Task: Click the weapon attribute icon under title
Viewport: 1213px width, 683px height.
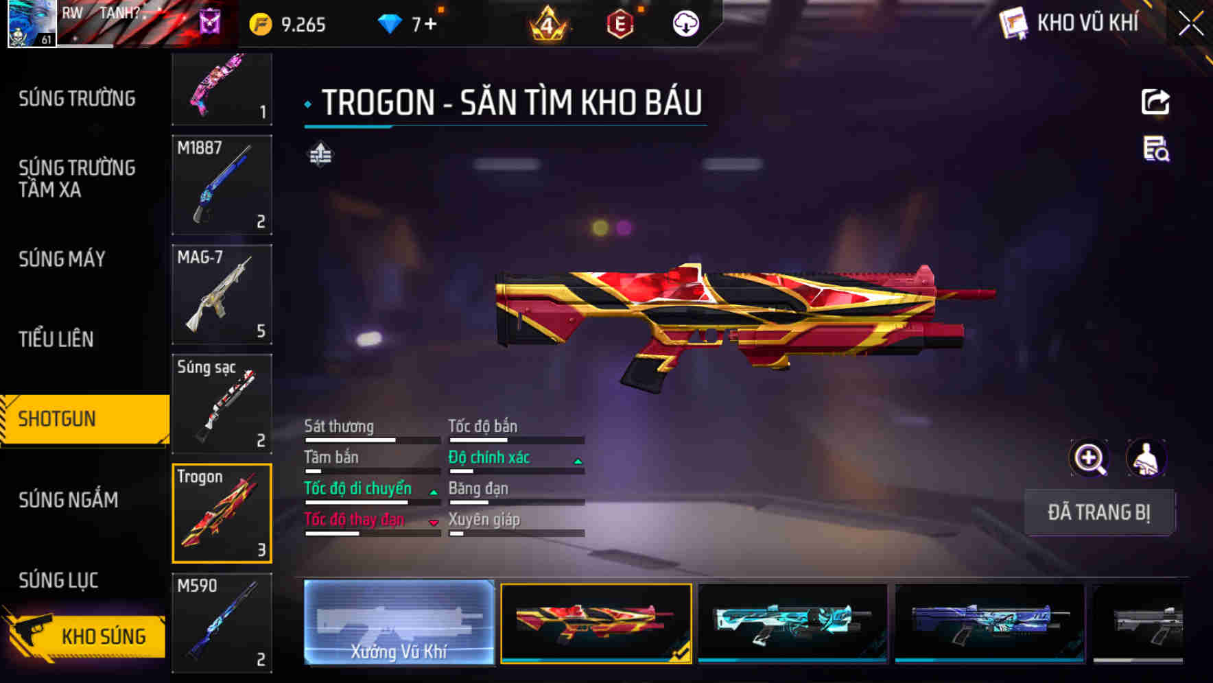Action: coord(320,154)
